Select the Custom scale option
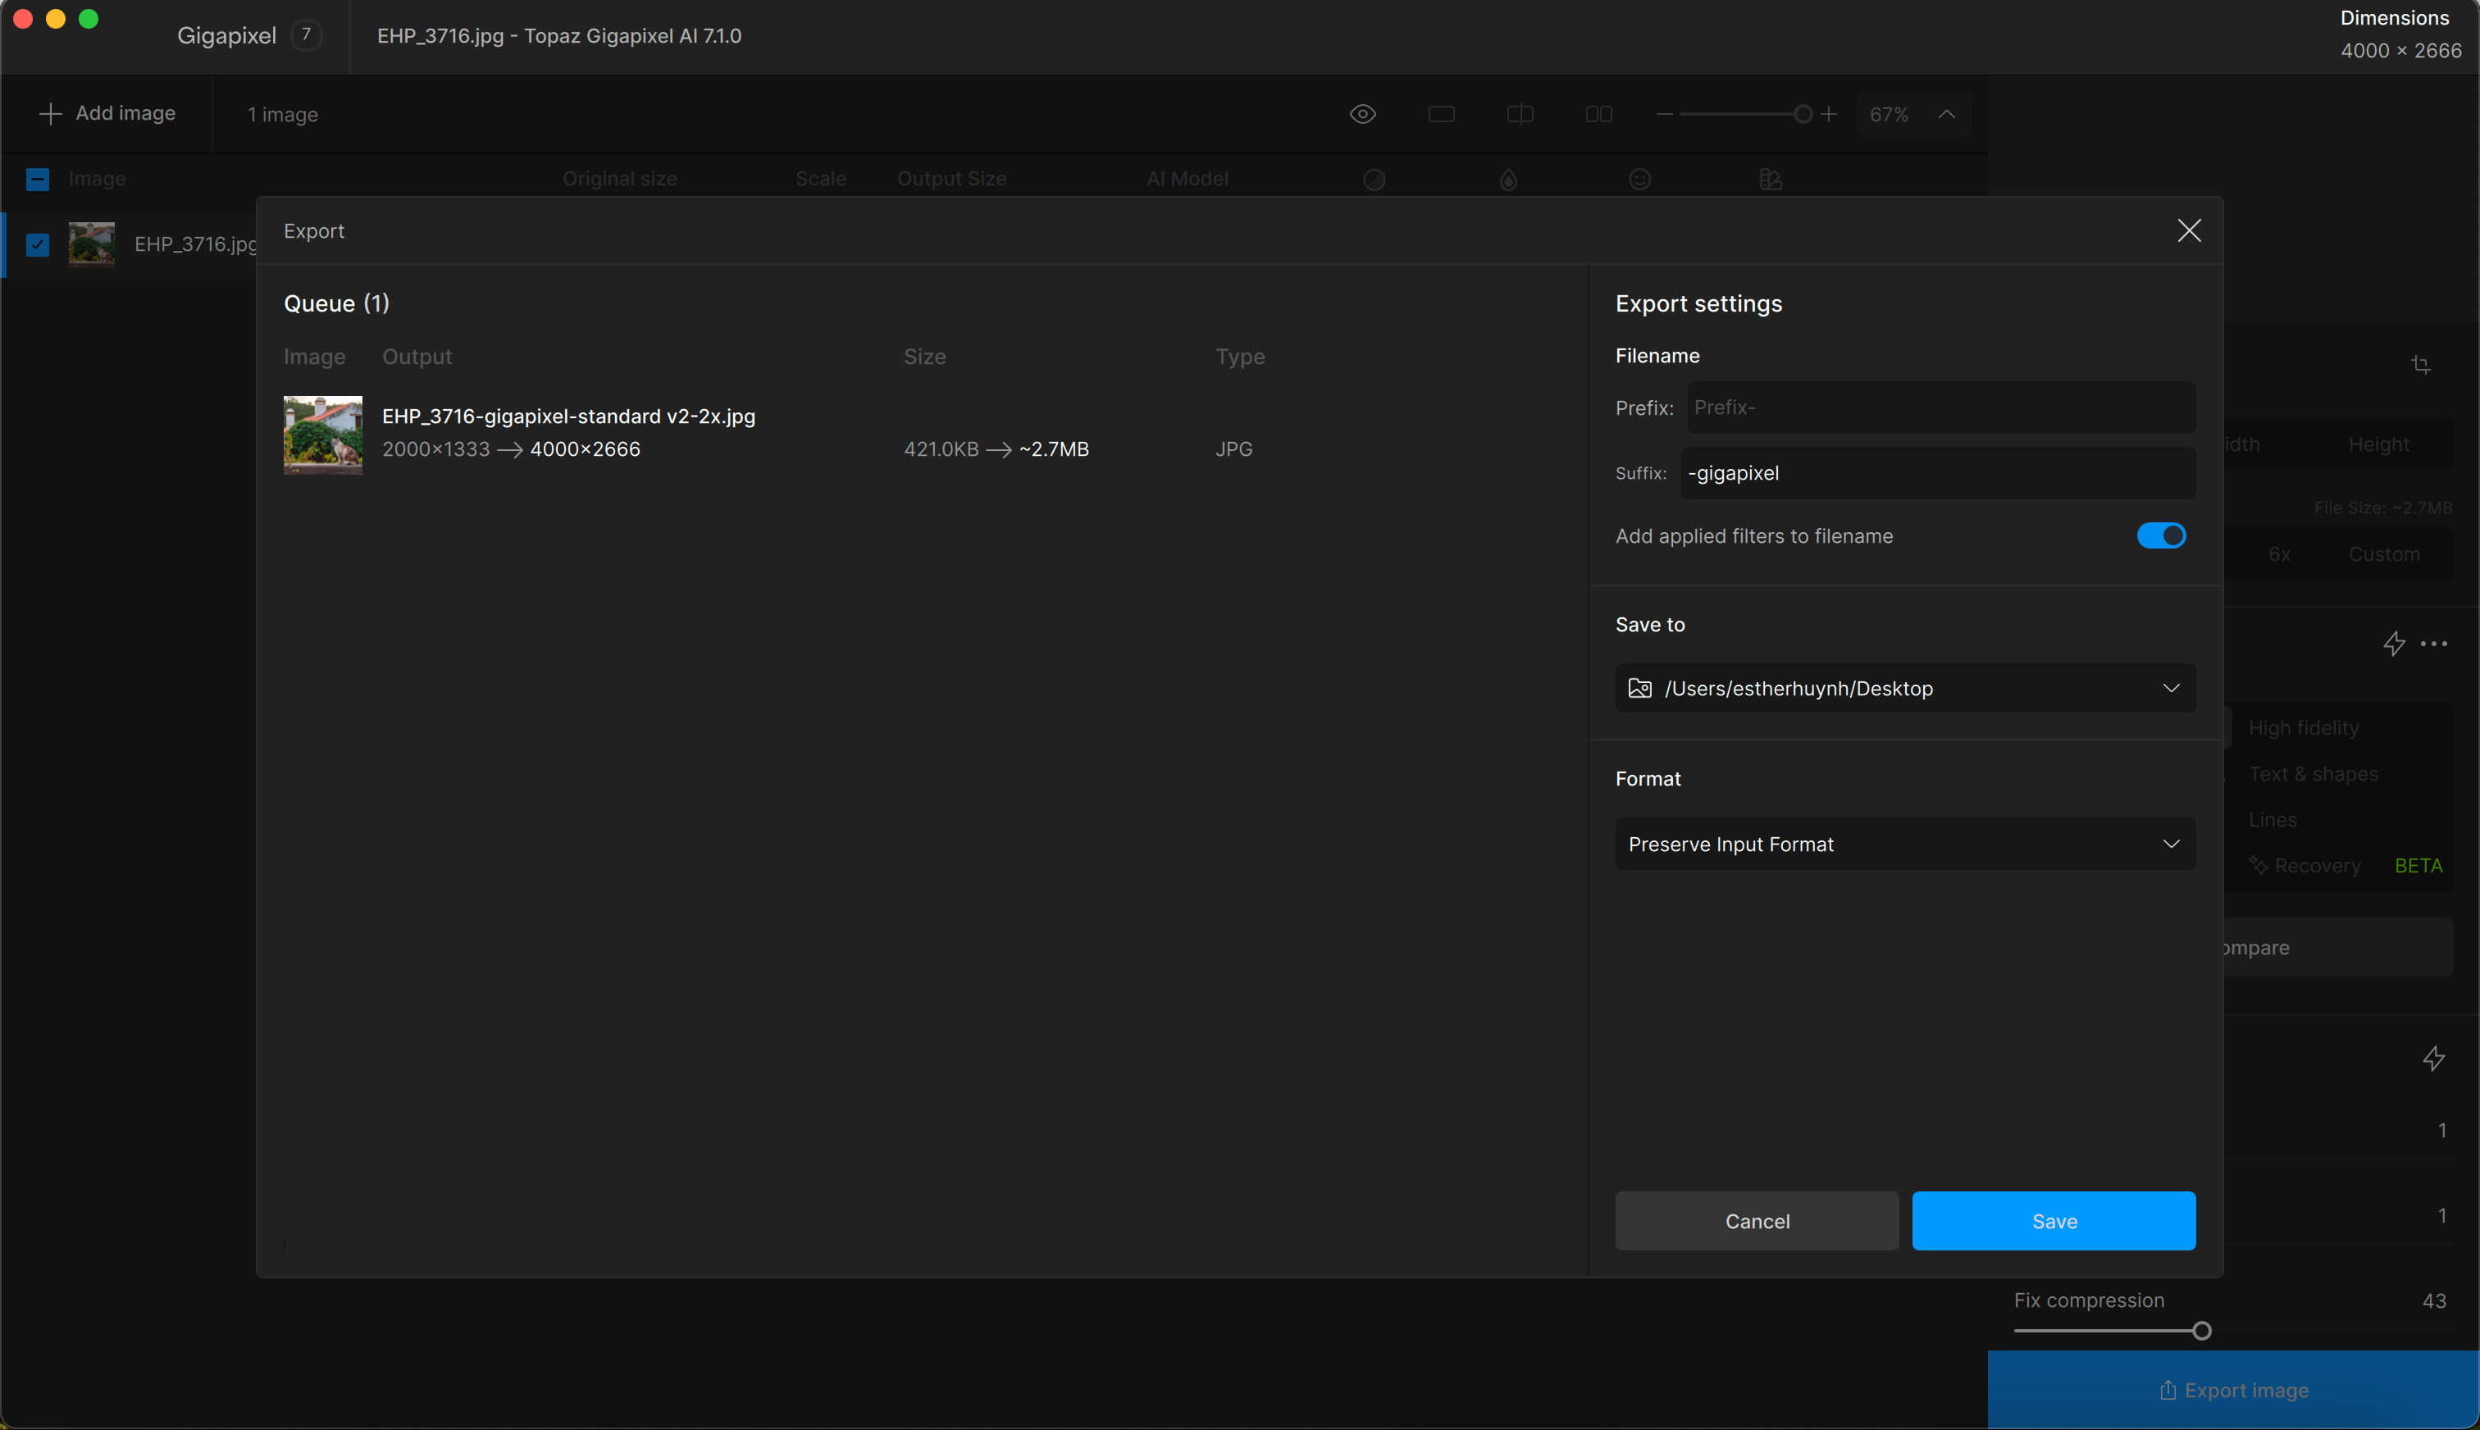 tap(2384, 554)
